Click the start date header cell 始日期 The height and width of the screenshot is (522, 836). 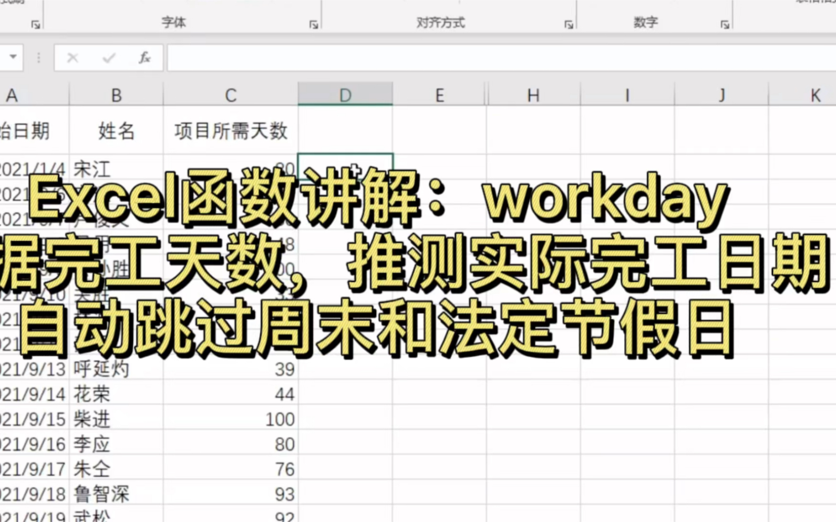34,130
